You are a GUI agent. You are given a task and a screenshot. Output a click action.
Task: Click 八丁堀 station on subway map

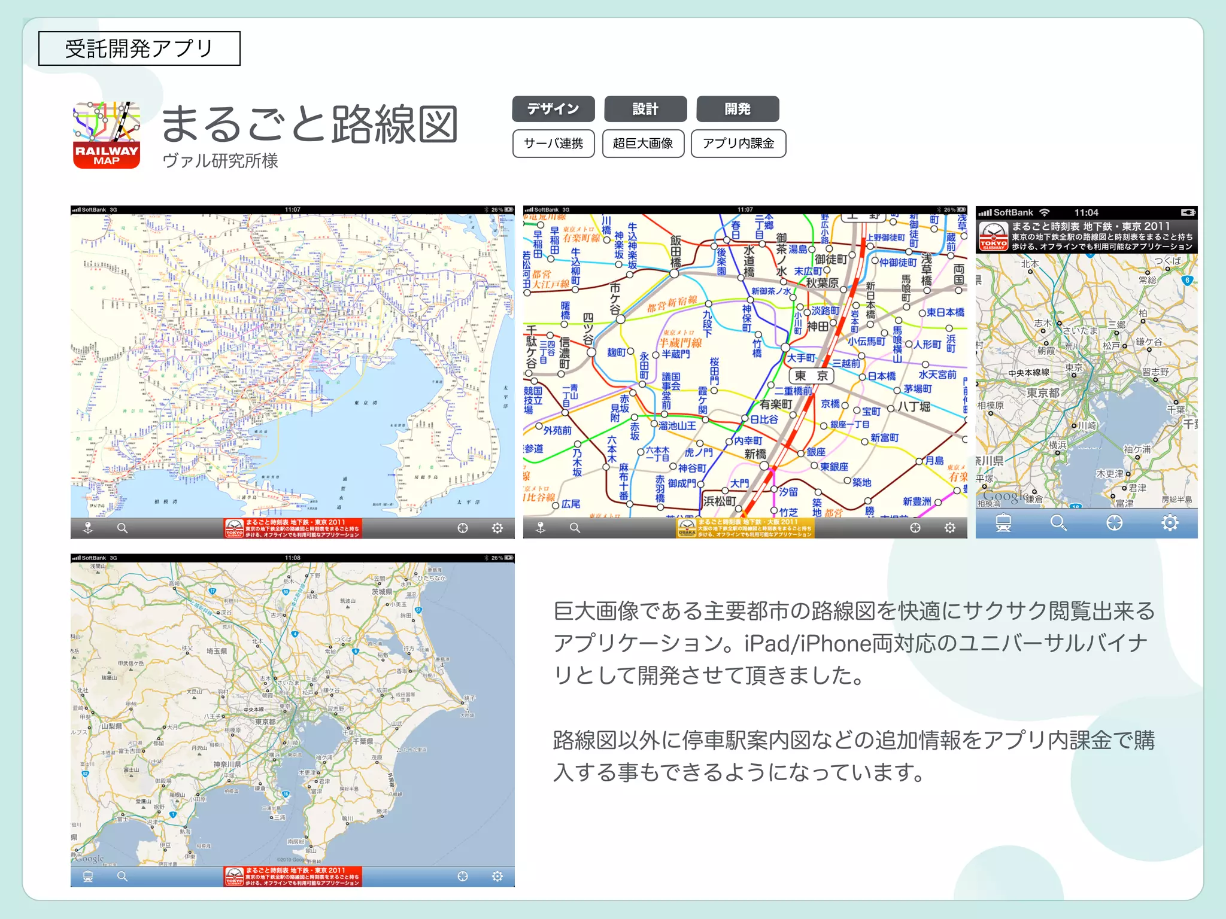point(914,407)
